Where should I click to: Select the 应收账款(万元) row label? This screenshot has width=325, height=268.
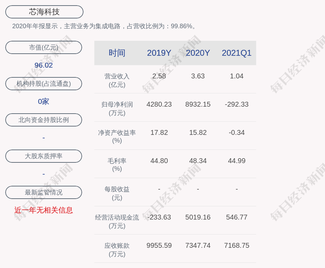pos(117,250)
